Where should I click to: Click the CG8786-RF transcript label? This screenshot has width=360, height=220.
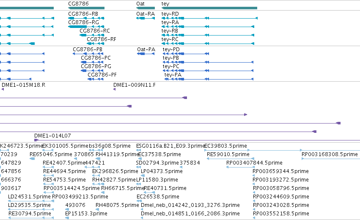102,39
